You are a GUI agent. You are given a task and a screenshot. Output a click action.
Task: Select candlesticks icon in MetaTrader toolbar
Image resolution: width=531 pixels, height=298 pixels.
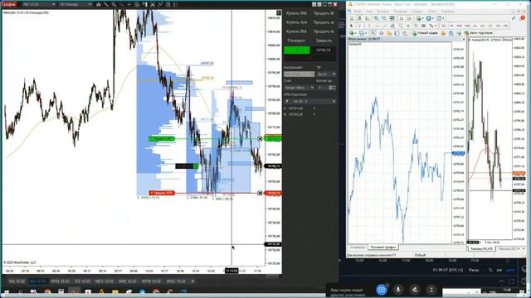pos(359,18)
